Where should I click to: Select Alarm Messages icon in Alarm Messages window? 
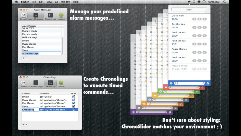tap(36, 16)
